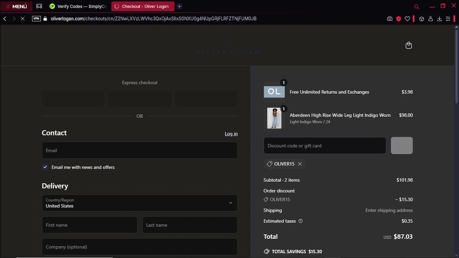Click the Email input field
Image resolution: width=459 pixels, height=258 pixels.
tap(140, 150)
